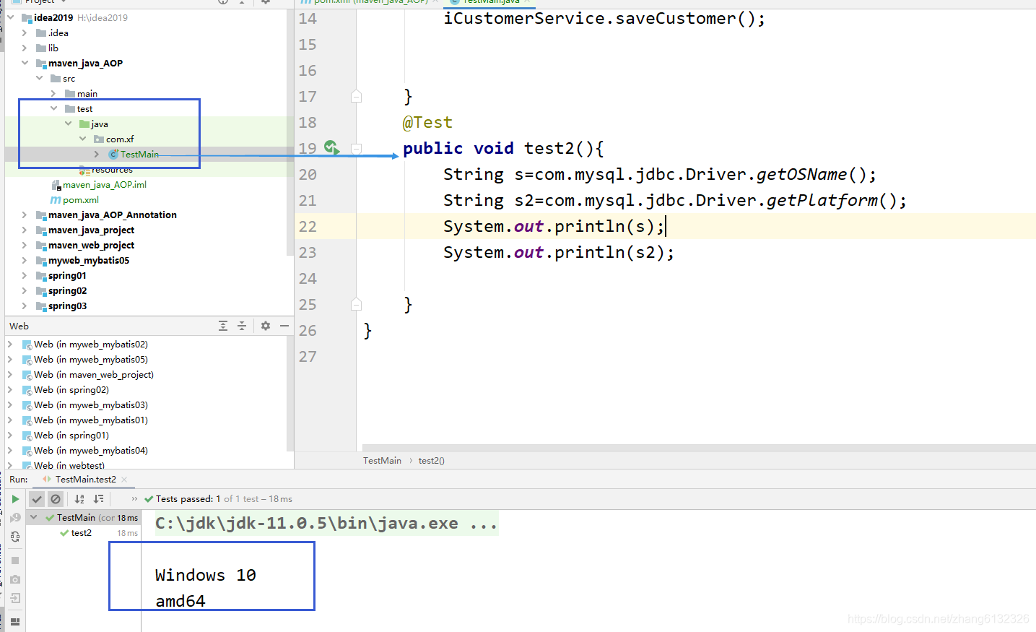This screenshot has height=632, width=1036.
Task: Select Web (in myweb_mybatis05) facet
Action: tap(90, 360)
